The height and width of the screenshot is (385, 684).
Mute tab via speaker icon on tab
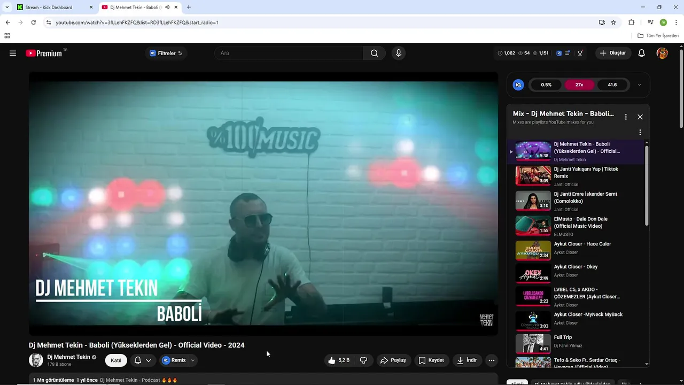pyautogui.click(x=167, y=7)
